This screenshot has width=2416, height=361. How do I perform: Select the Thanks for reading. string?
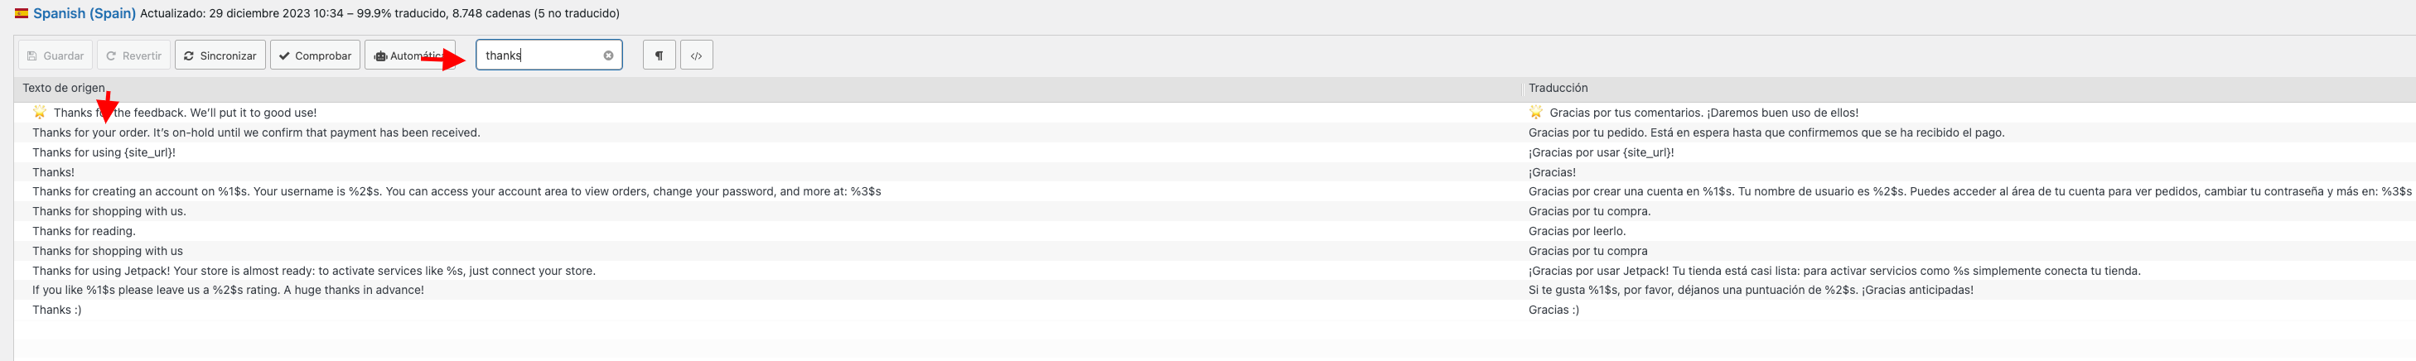tap(84, 231)
